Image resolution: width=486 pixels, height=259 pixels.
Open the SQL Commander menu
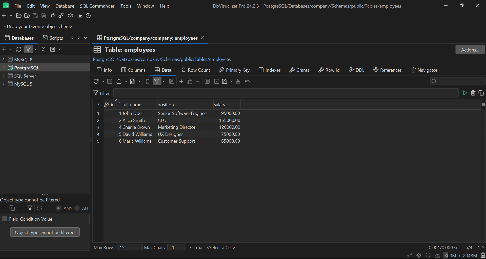click(x=97, y=6)
